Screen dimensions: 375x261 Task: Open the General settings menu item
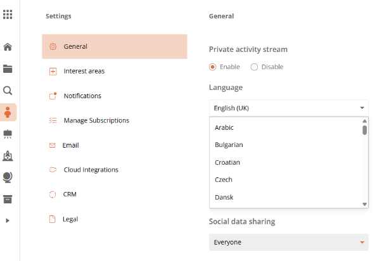(115, 46)
